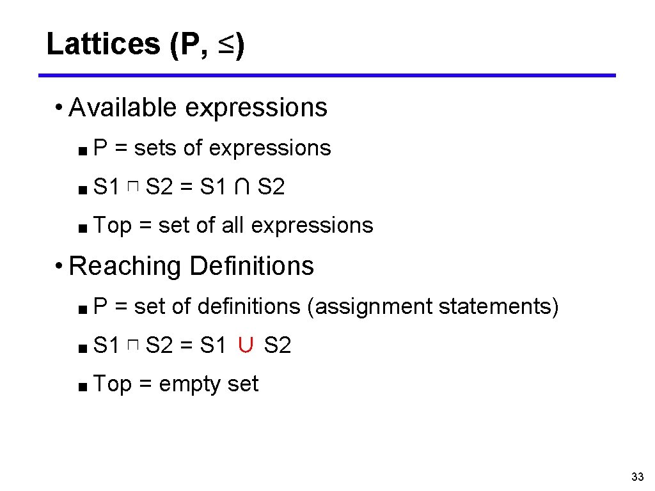
Task: Click the ≤ symbol in the title
Action: 222,45
